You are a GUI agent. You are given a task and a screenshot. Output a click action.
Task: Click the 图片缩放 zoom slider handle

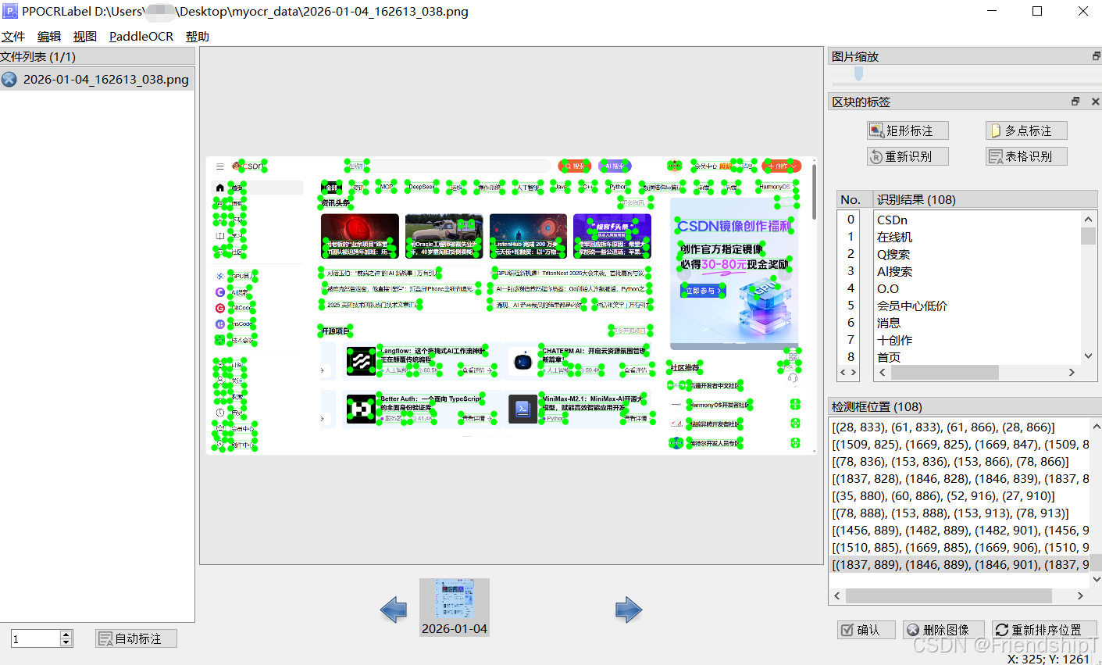pyautogui.click(x=858, y=73)
